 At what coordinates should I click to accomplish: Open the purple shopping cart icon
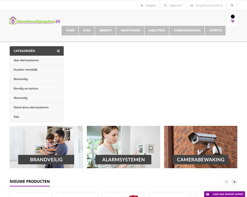click(232, 21)
